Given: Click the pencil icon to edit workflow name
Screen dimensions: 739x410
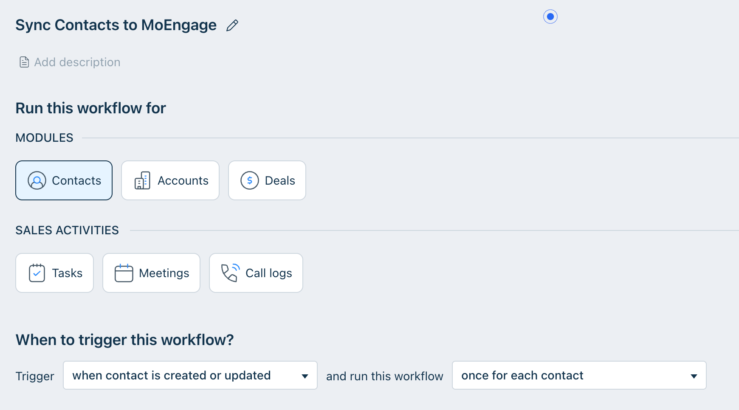Looking at the screenshot, I should 232,25.
